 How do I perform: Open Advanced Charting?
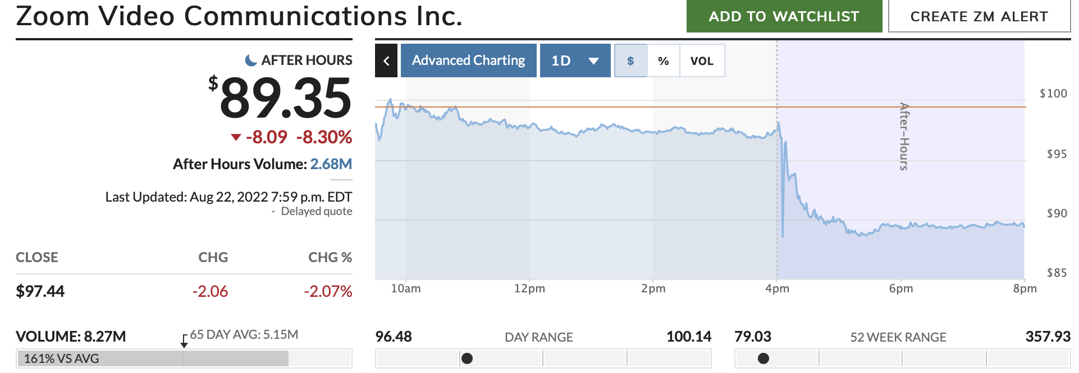coord(468,60)
